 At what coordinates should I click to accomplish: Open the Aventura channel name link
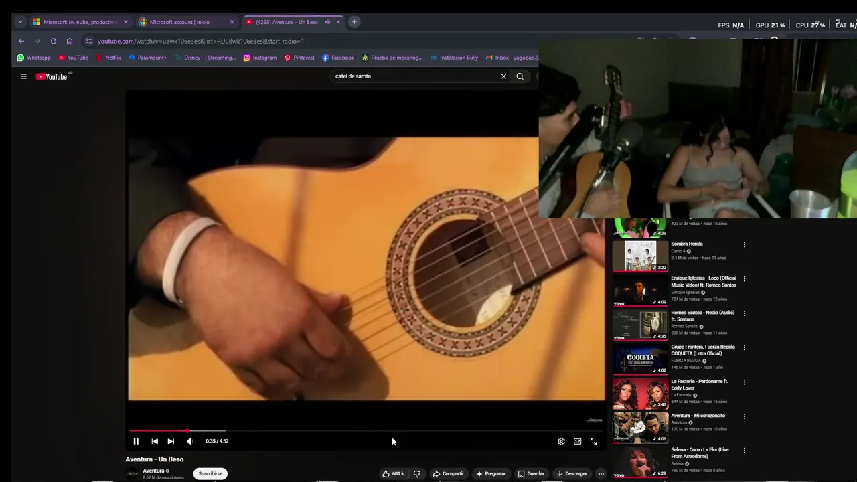153,471
